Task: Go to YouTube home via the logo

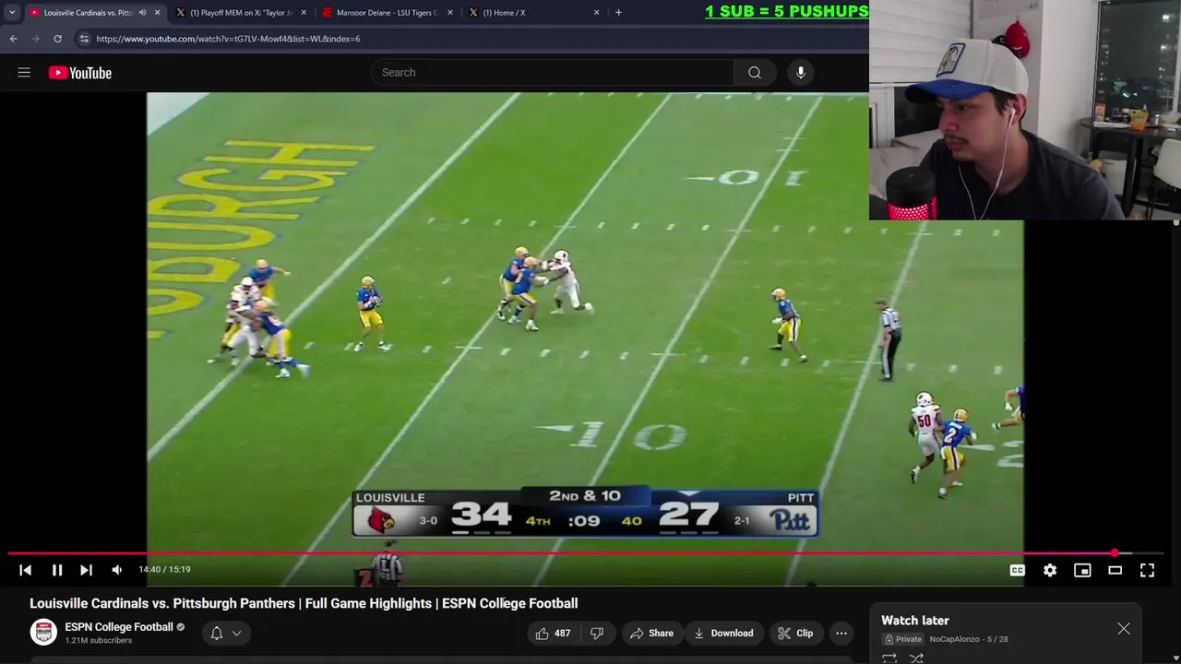Action: (80, 73)
